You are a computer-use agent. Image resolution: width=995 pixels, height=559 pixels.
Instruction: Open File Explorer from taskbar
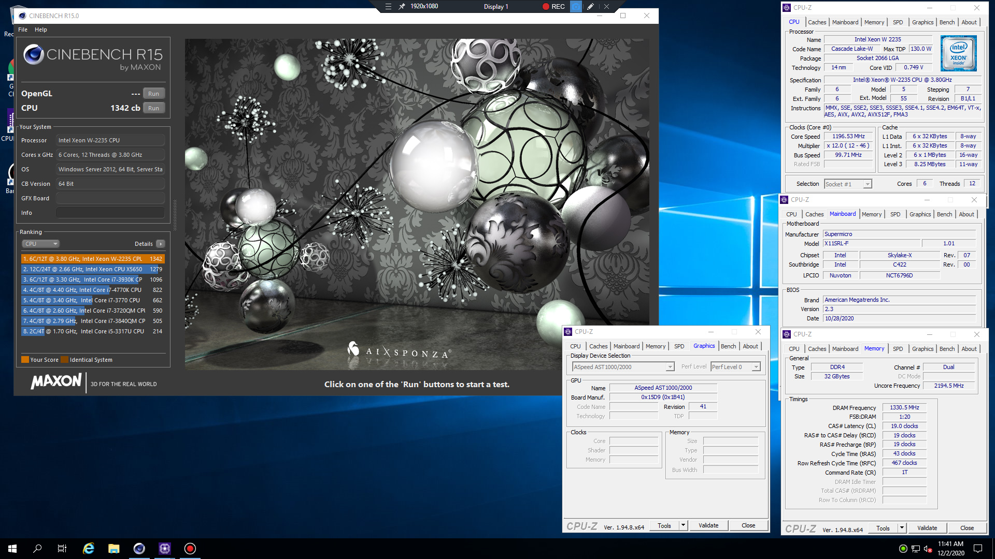[x=114, y=549]
